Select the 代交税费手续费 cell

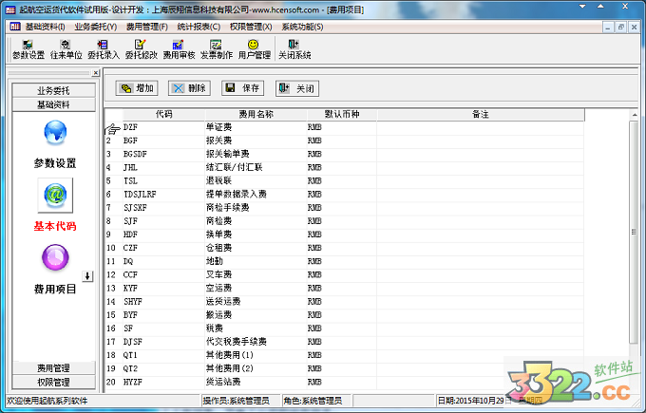tap(256, 342)
